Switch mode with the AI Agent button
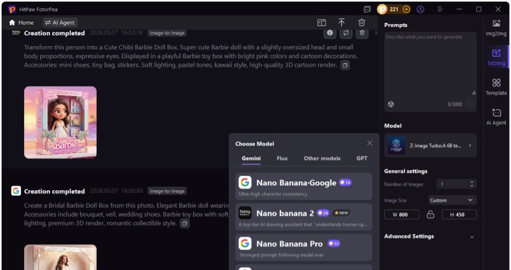 pos(60,22)
